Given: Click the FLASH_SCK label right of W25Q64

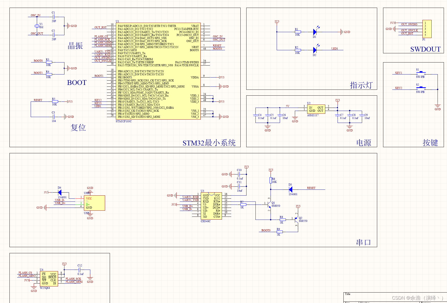Looking at the screenshot, I should tap(73, 279).
